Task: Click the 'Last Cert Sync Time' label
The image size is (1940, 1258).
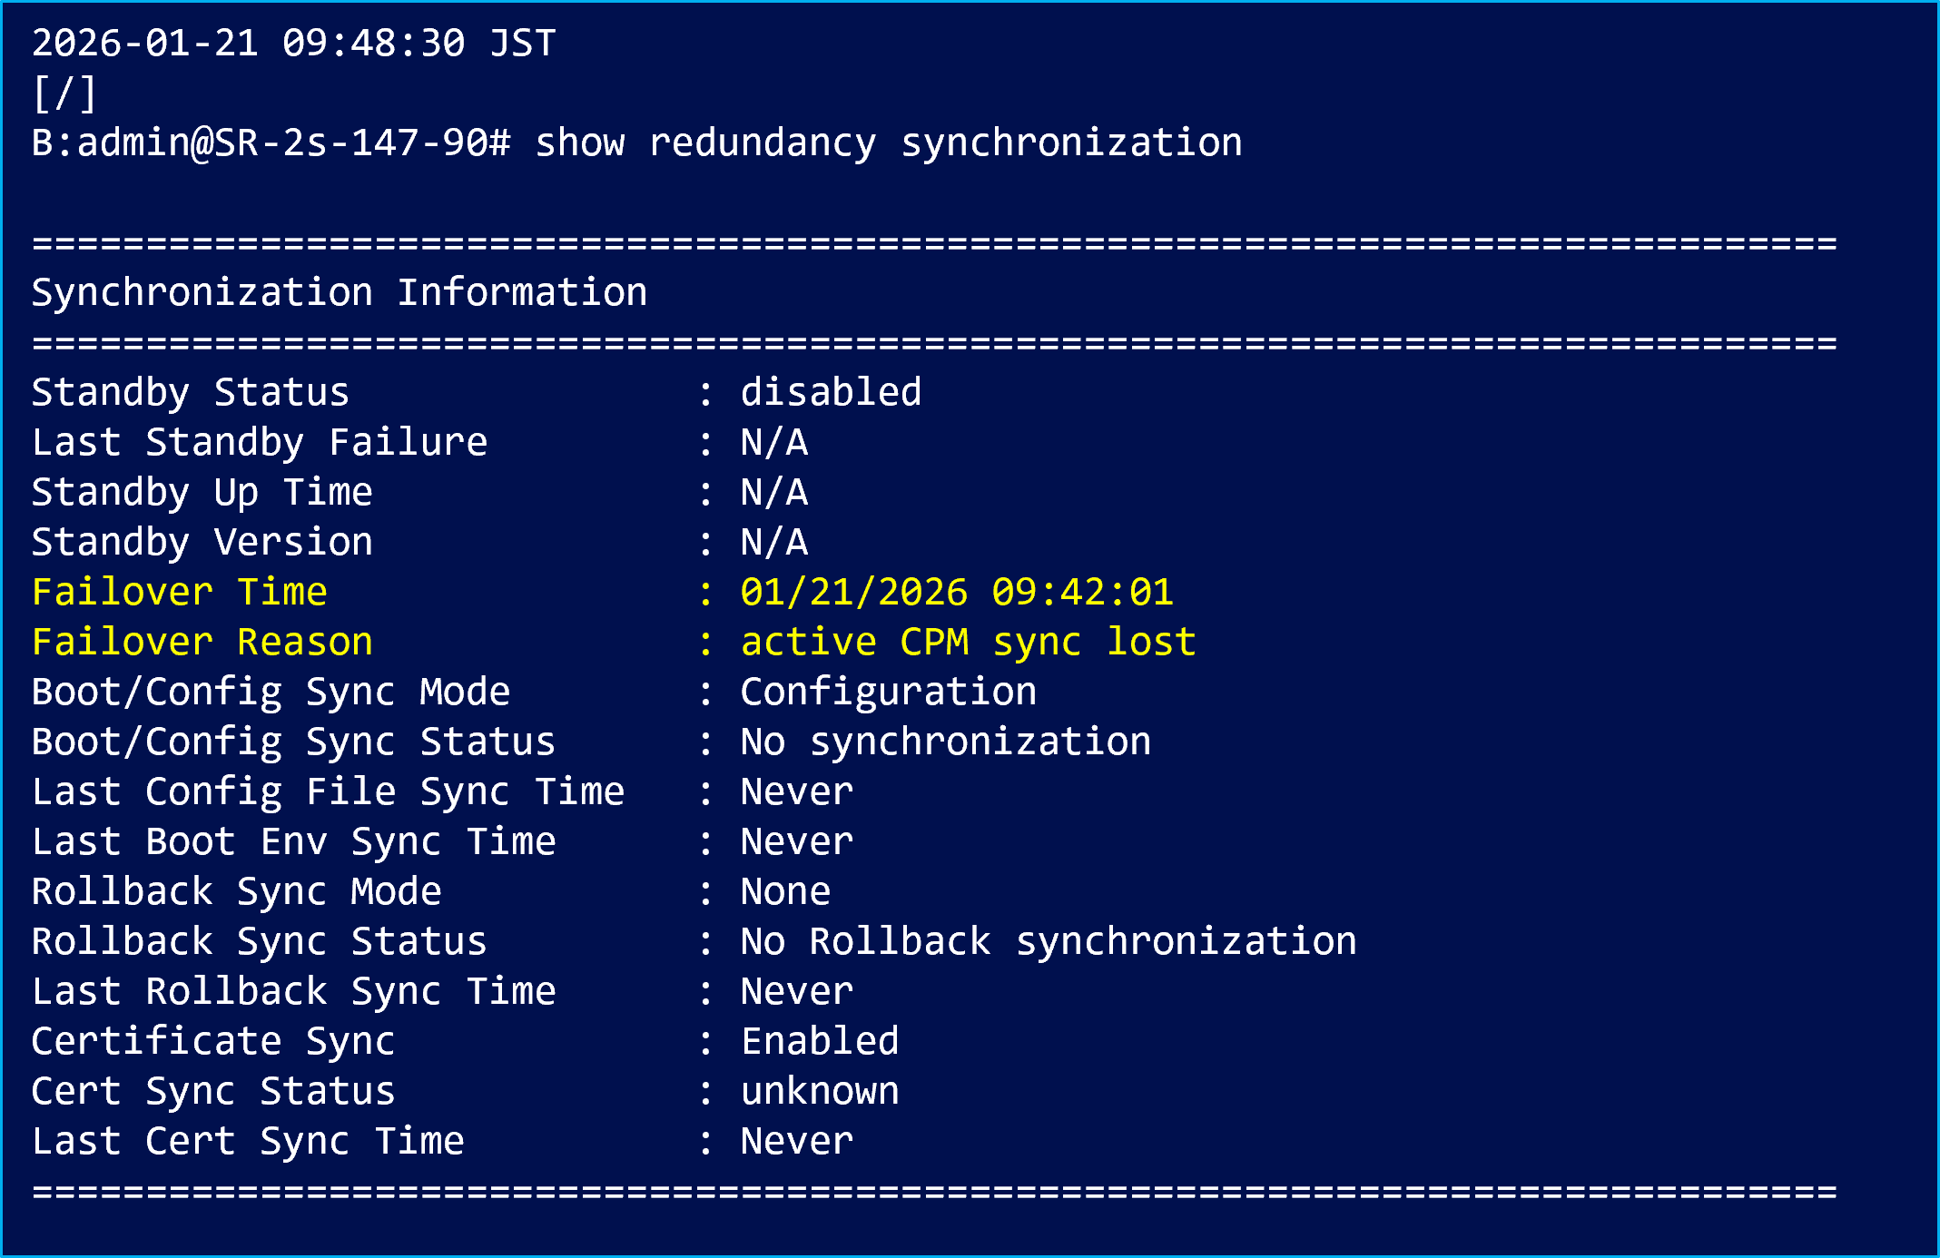Action: pos(248,1141)
